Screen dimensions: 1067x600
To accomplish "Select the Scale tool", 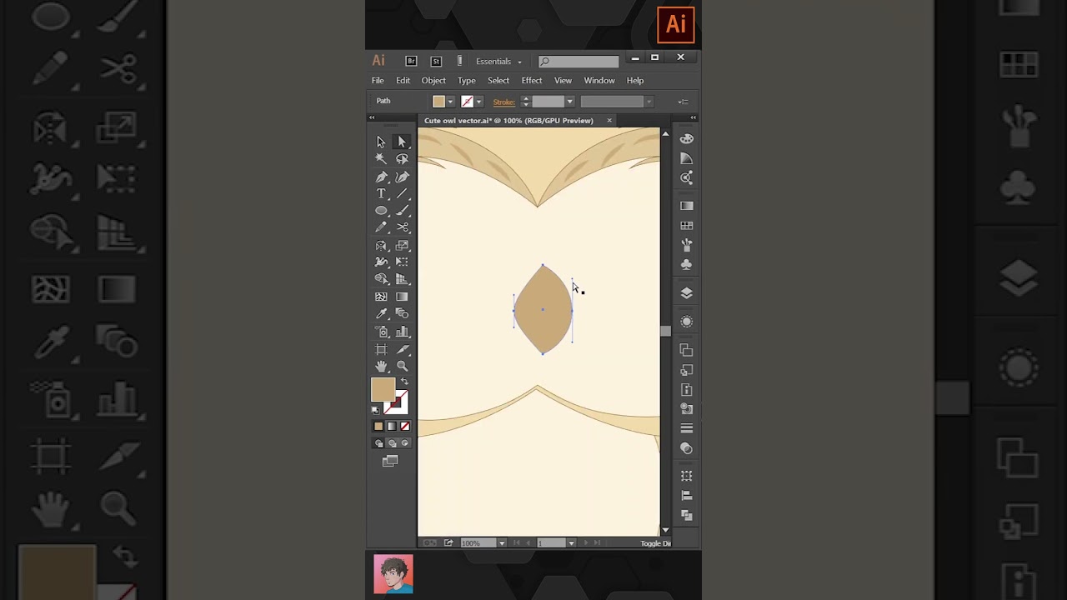I will (x=402, y=246).
